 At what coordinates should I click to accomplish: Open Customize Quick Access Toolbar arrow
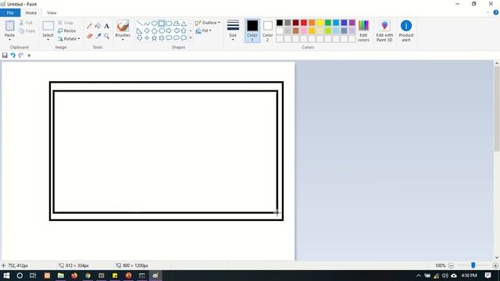point(29,55)
